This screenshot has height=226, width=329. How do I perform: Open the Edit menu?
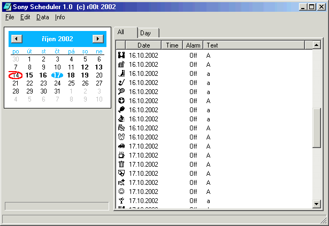pyautogui.click(x=25, y=17)
